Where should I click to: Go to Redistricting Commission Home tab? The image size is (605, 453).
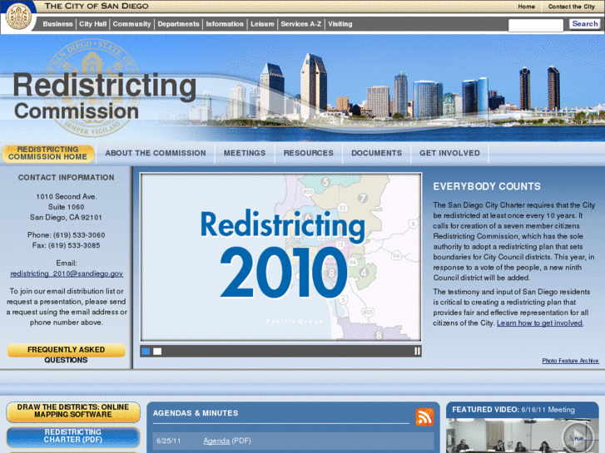[x=47, y=154]
